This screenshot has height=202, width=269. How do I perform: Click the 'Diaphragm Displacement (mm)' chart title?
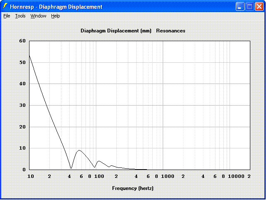[x=116, y=31]
